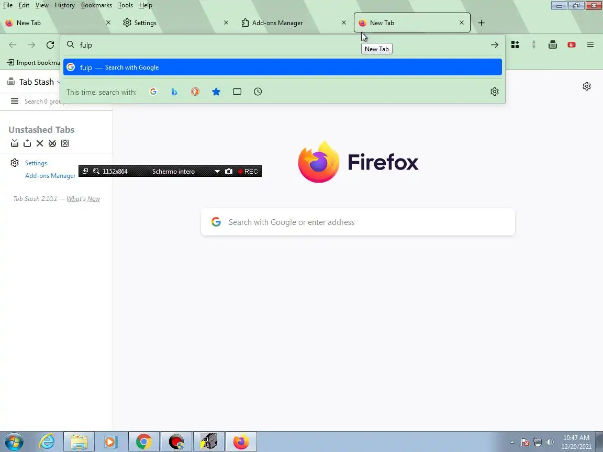Open the What's New link
Image resolution: width=603 pixels, height=452 pixels.
point(83,199)
